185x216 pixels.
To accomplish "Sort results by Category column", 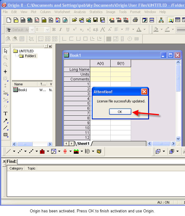I will 16,168.
